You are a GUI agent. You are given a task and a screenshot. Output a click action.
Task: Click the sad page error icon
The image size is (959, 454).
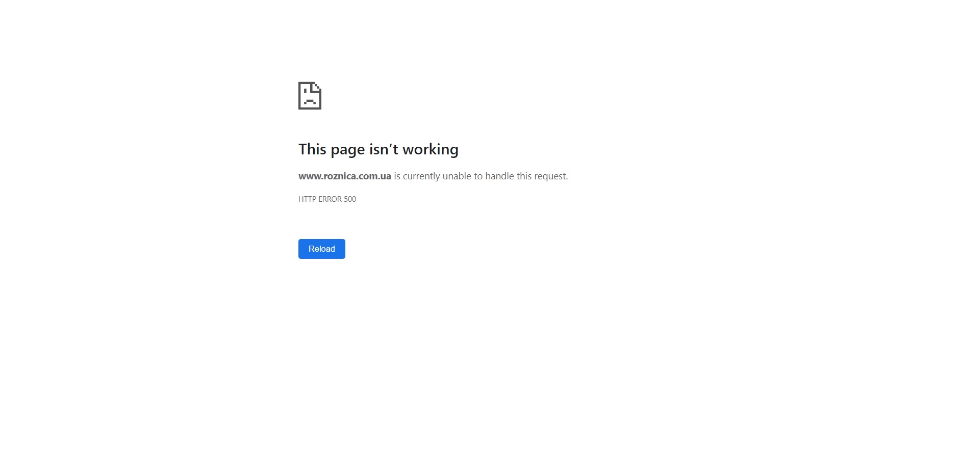(310, 95)
